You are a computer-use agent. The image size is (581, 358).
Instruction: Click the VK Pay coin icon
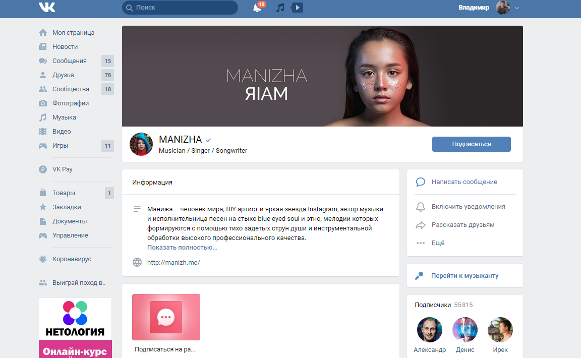(43, 169)
